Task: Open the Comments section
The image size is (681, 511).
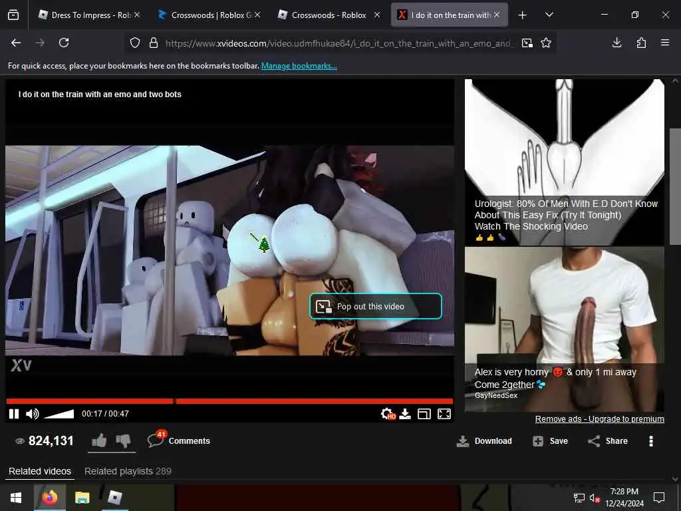Action: click(x=179, y=440)
